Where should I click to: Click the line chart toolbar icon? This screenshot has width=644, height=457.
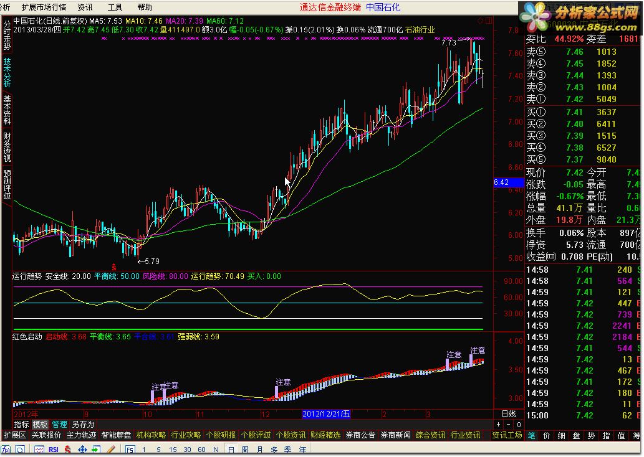[39, 450]
